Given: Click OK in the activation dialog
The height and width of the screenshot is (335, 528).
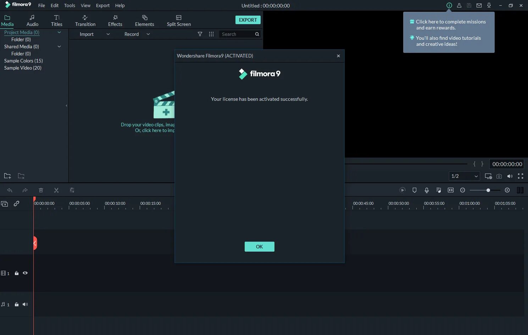Looking at the screenshot, I should (x=260, y=247).
